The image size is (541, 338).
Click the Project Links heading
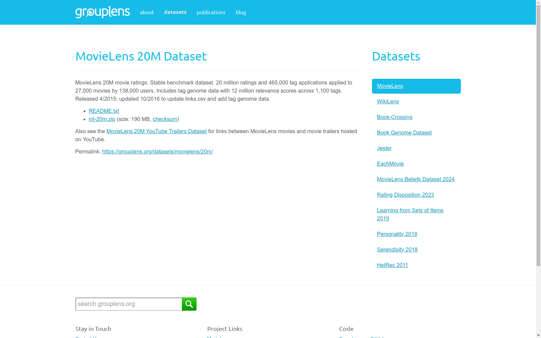coord(225,329)
